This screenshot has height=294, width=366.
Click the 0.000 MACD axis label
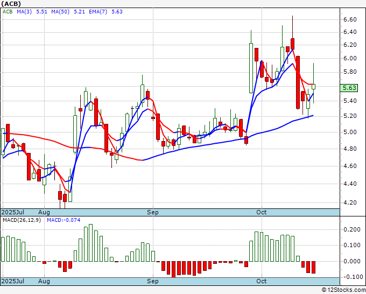click(x=352, y=261)
